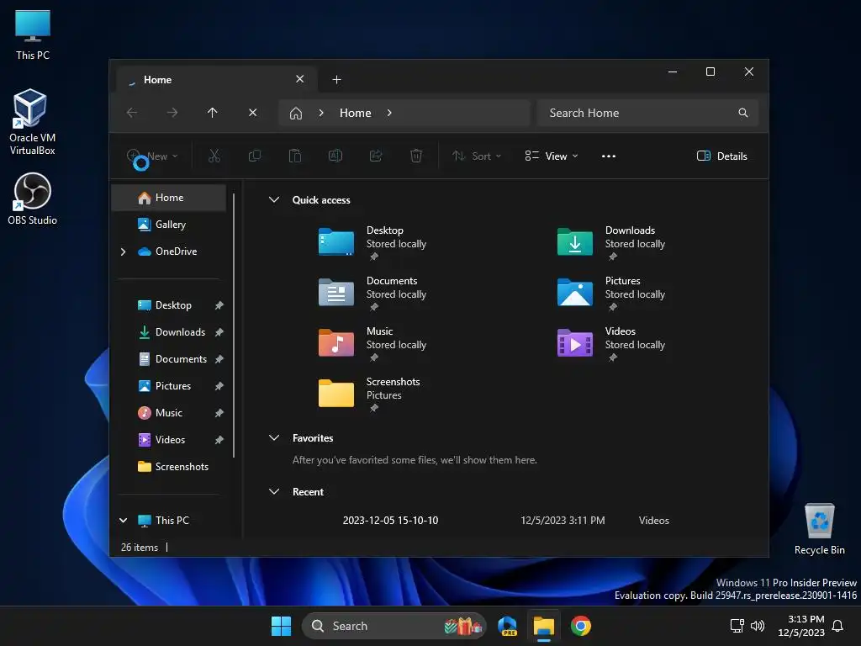
Task: Click the Paste clipboard icon
Action: pyautogui.click(x=295, y=156)
